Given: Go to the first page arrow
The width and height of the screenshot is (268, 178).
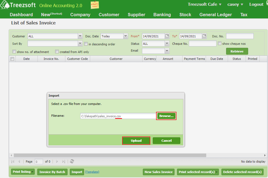Looking at the screenshot, I should [x=13, y=162].
